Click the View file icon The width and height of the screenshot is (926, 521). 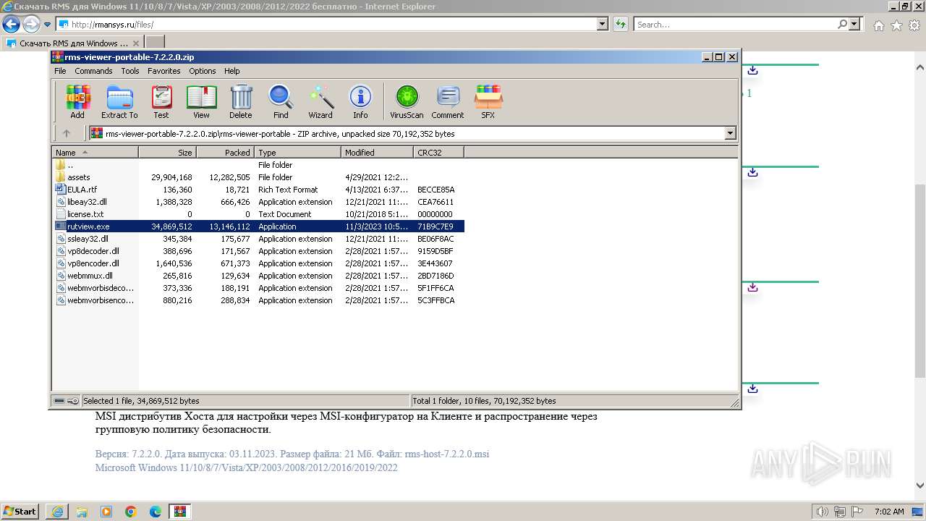click(201, 101)
